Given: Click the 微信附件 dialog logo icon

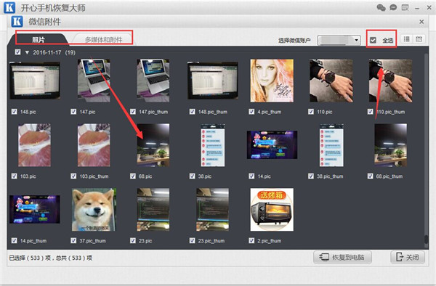Looking at the screenshot, I should [17, 22].
